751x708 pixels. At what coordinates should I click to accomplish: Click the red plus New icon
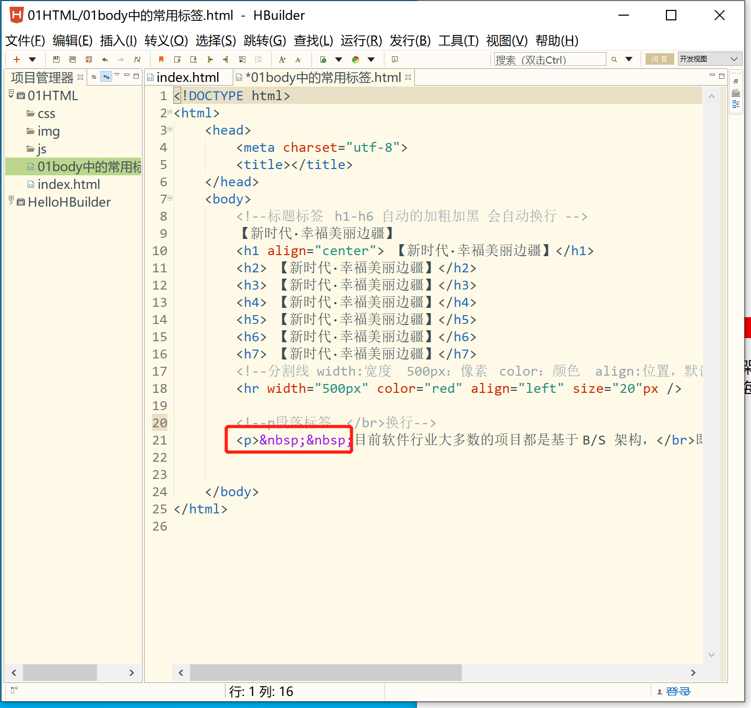[x=17, y=59]
